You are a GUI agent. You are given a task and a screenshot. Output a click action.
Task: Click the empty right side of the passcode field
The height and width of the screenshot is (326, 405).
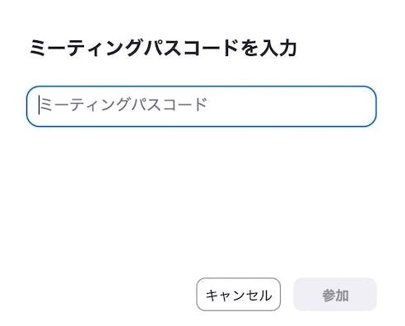pos(291,106)
